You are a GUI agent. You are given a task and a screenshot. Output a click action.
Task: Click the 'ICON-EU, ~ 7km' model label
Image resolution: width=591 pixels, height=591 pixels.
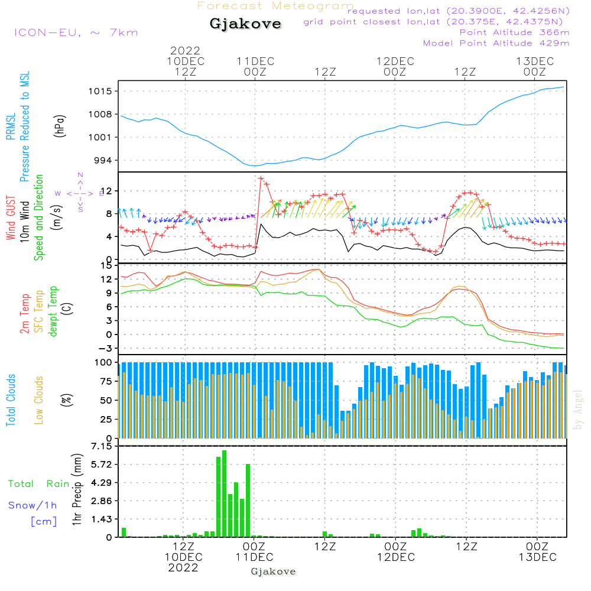pyautogui.click(x=76, y=33)
